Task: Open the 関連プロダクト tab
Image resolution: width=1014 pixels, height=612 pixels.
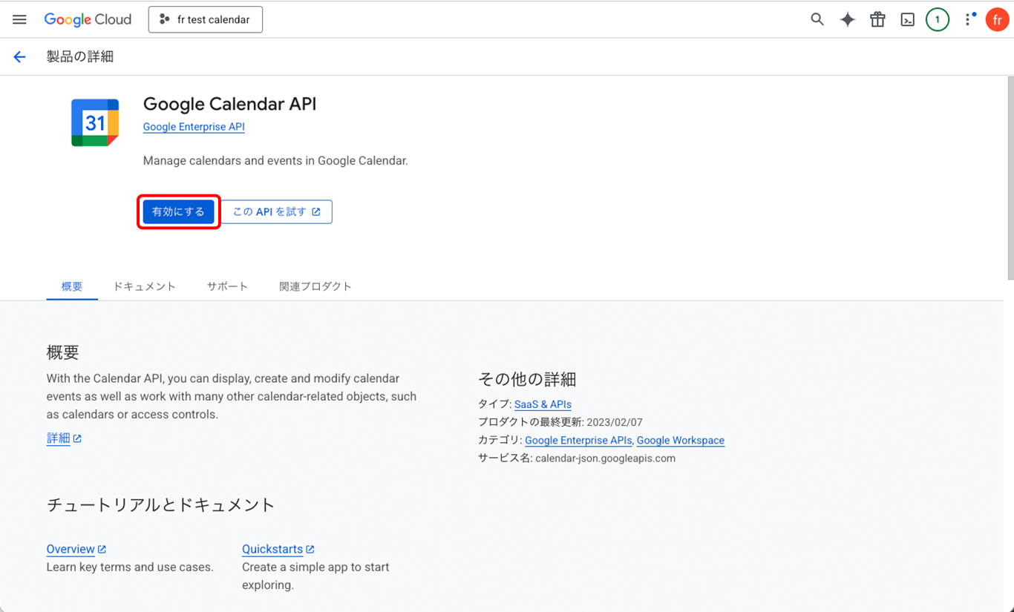Action: (x=315, y=286)
